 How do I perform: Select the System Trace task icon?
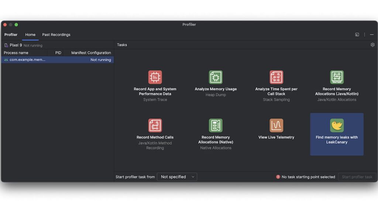tap(155, 77)
